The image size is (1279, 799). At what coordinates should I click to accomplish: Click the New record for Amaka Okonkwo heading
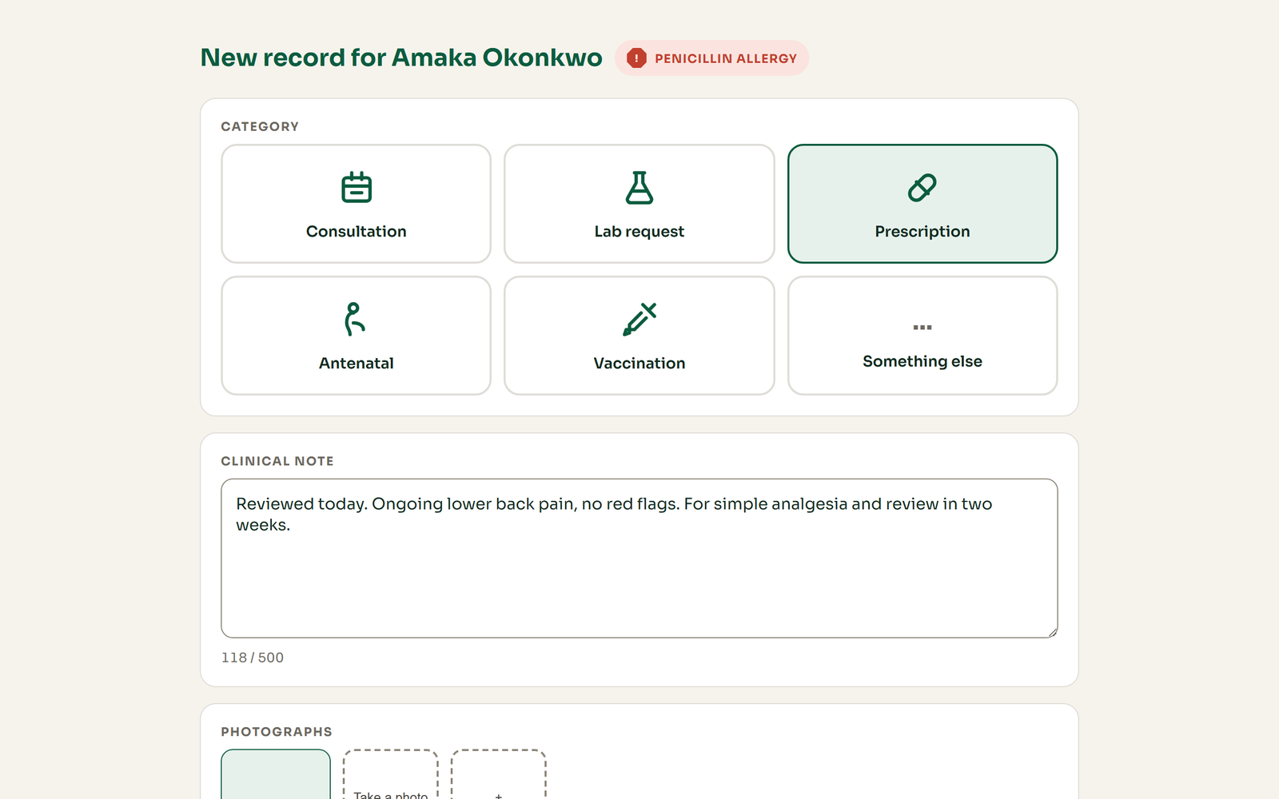tap(401, 58)
